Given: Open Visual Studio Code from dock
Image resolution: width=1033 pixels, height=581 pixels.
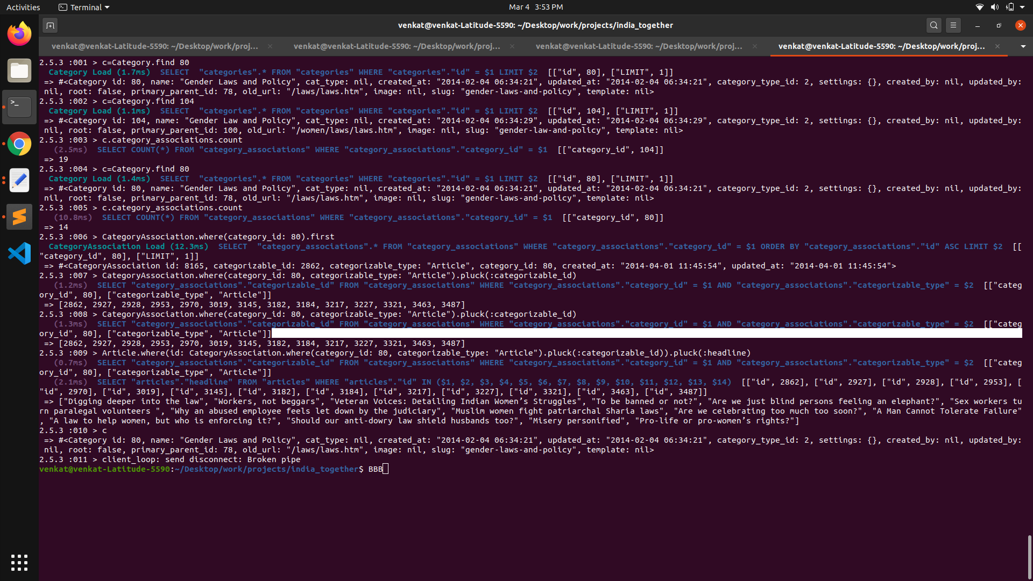Looking at the screenshot, I should [19, 253].
